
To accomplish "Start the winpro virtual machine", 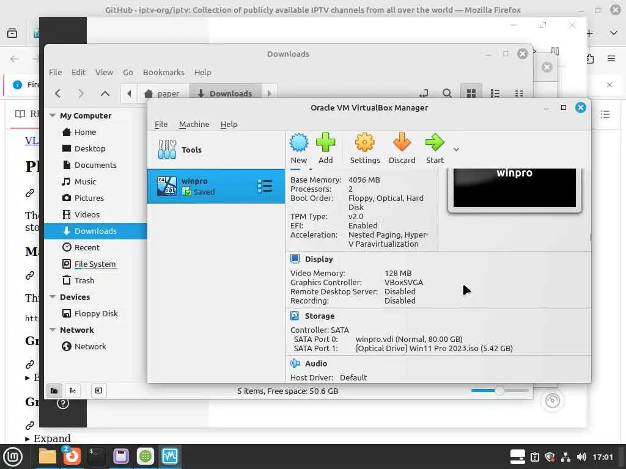I will pyautogui.click(x=435, y=148).
